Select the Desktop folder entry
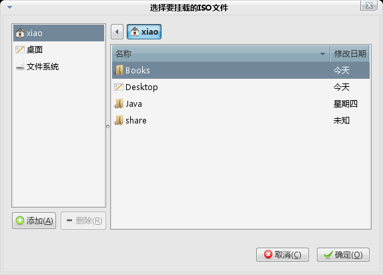This screenshot has width=383, height=275. pyautogui.click(x=241, y=87)
